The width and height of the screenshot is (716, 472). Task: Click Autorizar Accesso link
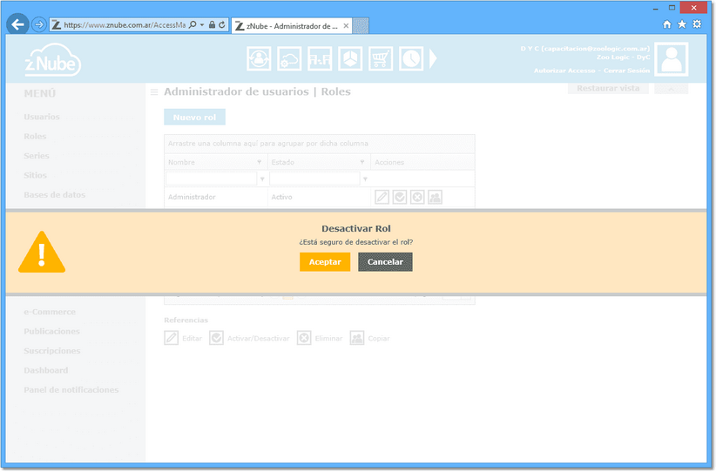pos(564,71)
